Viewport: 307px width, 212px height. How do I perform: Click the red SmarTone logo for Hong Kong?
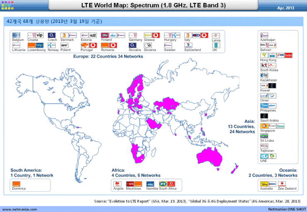288,55
